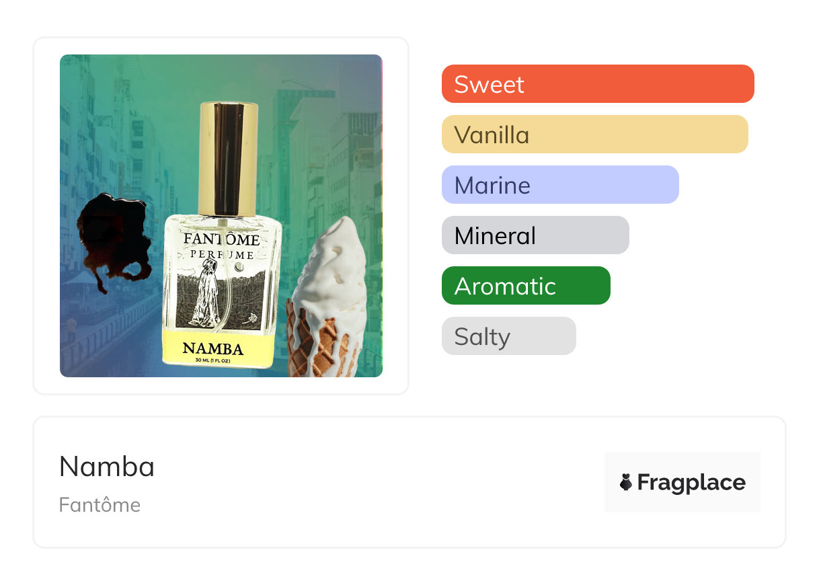The width and height of the screenshot is (819, 581).
Task: Click the Fragplace wordmark text
Action: click(x=691, y=483)
